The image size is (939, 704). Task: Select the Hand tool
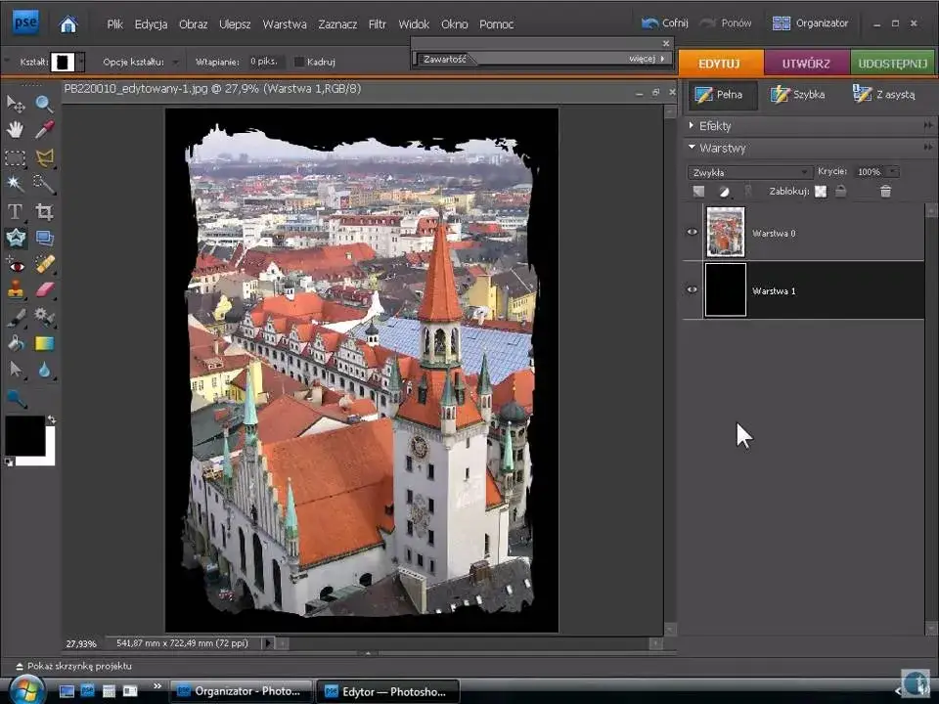(15, 129)
